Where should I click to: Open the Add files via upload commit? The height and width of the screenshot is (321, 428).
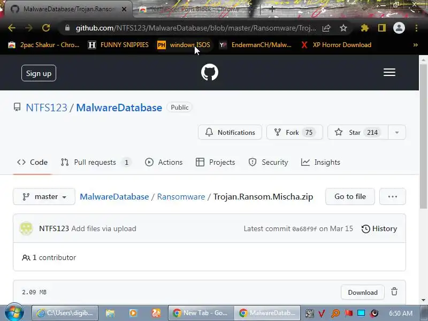click(x=104, y=228)
